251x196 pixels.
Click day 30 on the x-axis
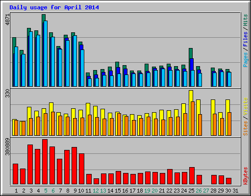pos(228,191)
